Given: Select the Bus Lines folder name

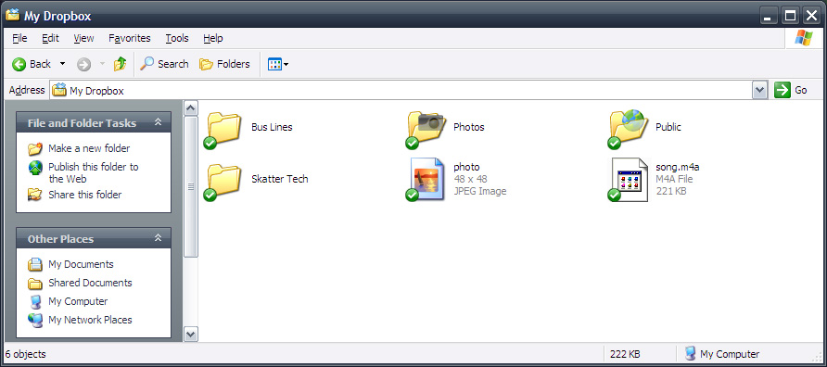Looking at the screenshot, I should [x=272, y=127].
